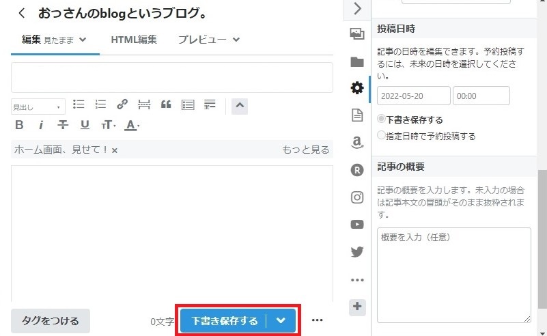Click the 概要を入力 summary text area
The image size is (547, 336).
(454, 275)
